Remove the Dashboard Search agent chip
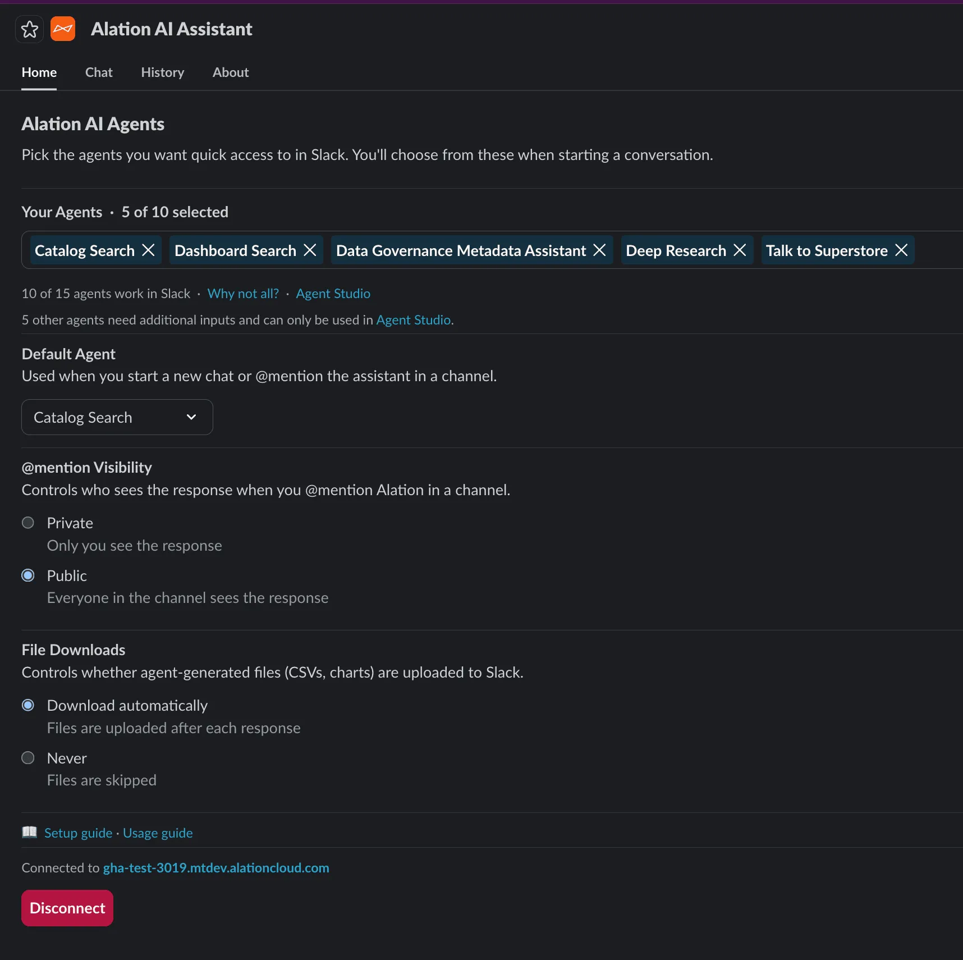963x960 pixels. click(310, 250)
